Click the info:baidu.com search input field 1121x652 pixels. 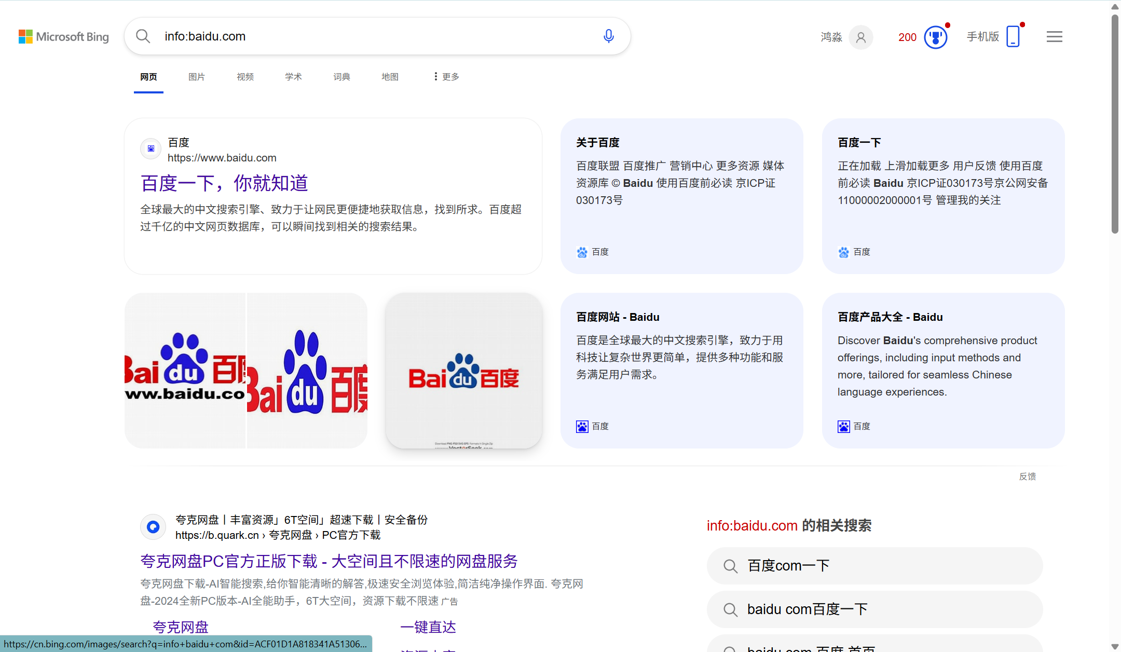click(363, 36)
